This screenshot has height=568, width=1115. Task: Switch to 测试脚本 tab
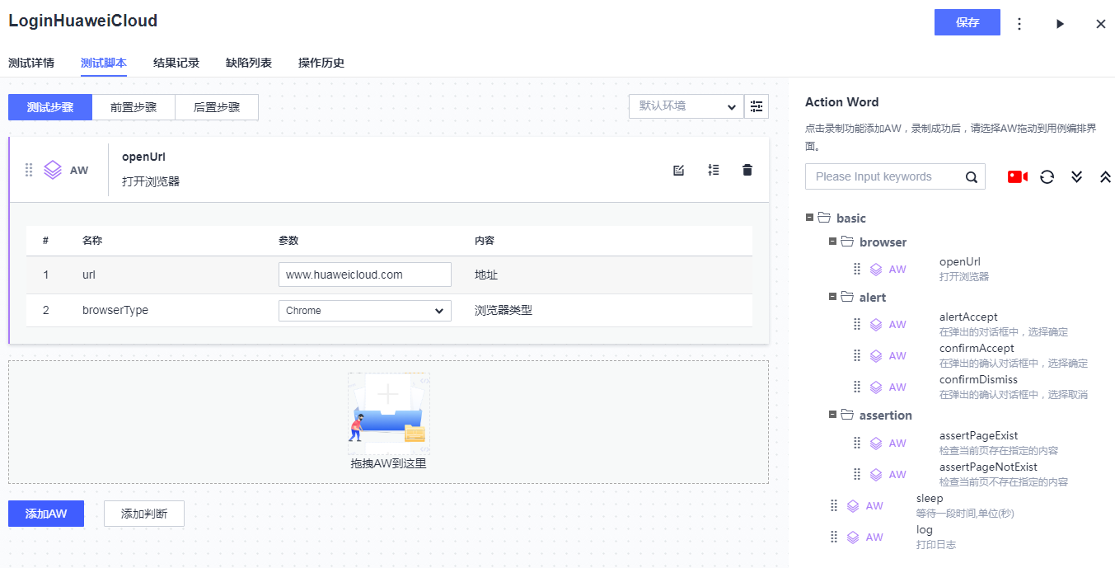104,63
